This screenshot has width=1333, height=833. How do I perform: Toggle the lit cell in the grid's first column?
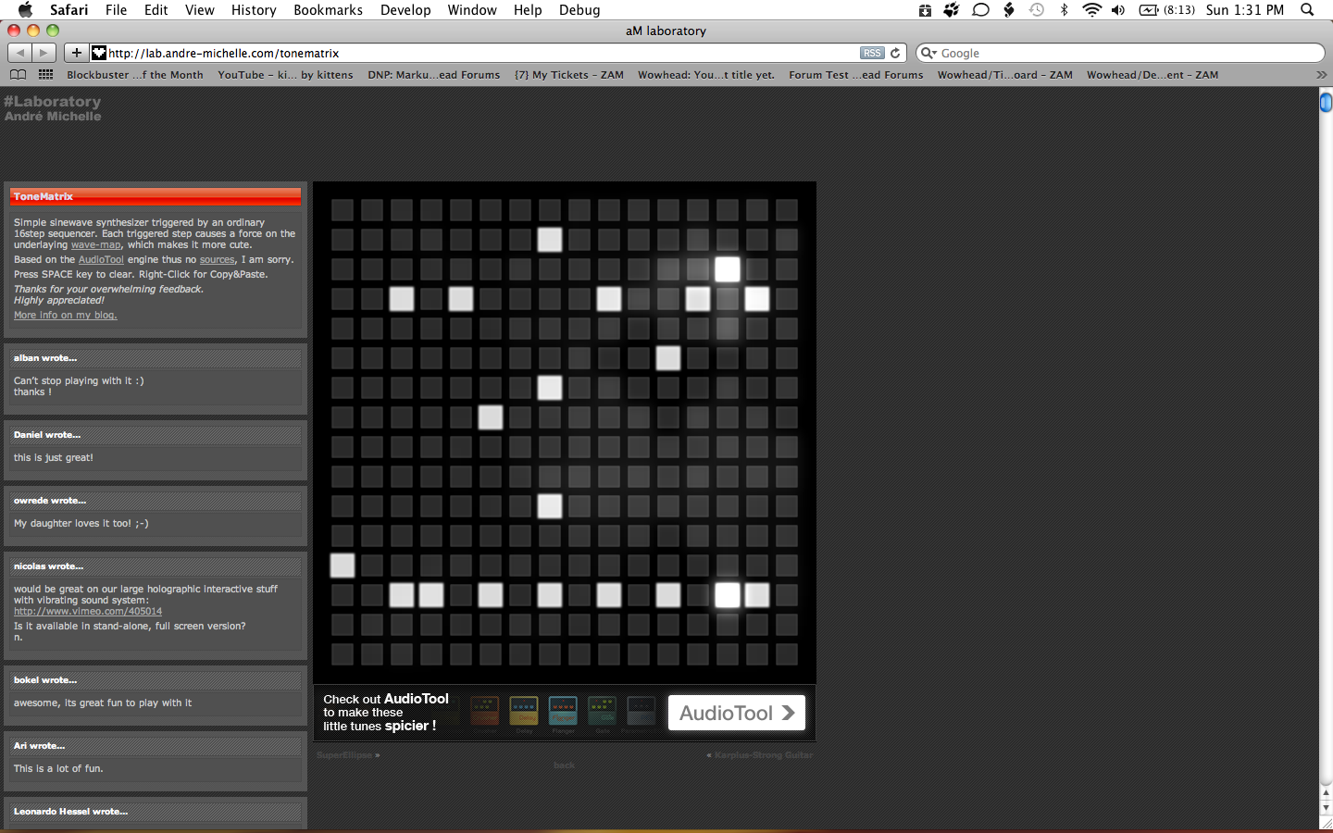click(x=343, y=566)
